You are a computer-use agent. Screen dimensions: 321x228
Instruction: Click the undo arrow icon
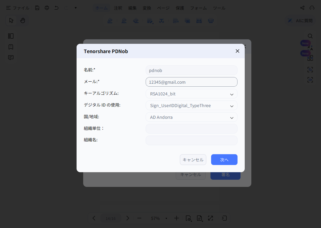[x=56, y=8]
